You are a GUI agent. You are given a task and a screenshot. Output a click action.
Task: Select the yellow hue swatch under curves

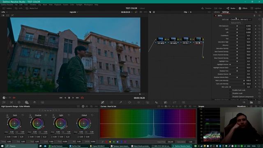[110, 142]
